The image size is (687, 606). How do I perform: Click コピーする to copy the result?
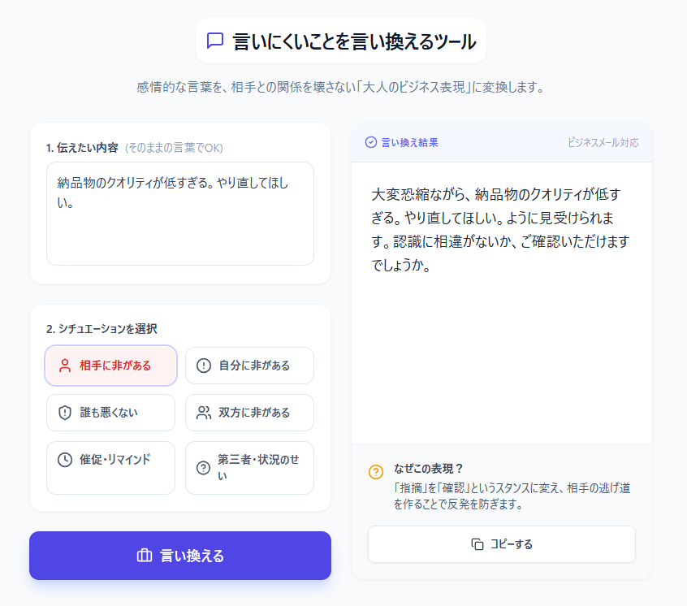[501, 544]
